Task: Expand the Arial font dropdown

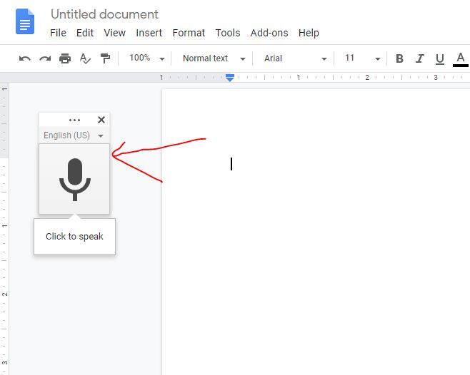Action: [295, 58]
